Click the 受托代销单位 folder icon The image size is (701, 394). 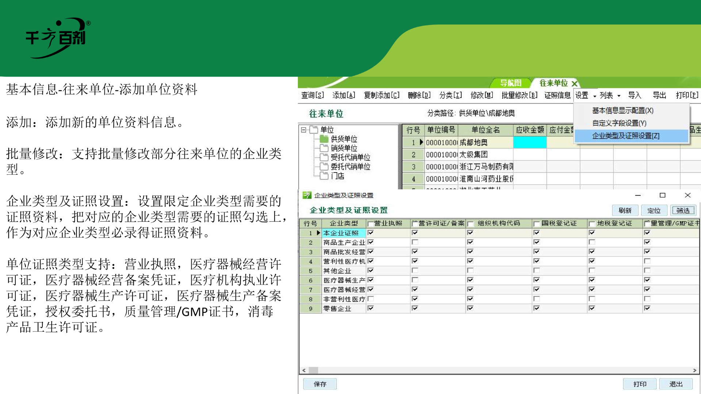tap(324, 157)
